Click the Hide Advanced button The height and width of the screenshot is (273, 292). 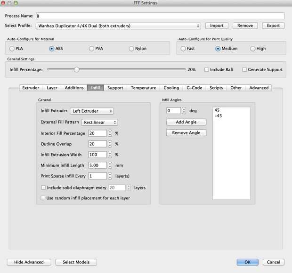[29, 262]
